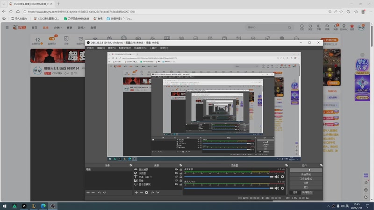Mute the desktop audio speaker icon
Image resolution: width=374 pixels, height=210 pixels.
click(x=277, y=177)
